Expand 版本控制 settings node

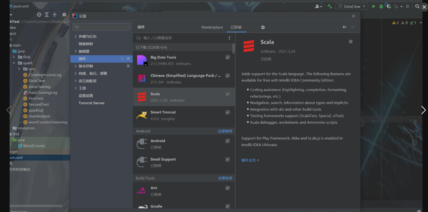[x=75, y=66]
